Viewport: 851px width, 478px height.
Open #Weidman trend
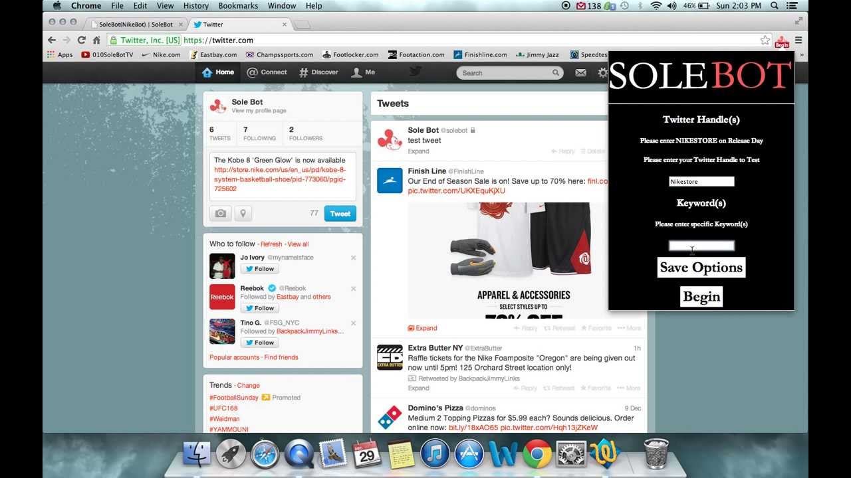[225, 419]
